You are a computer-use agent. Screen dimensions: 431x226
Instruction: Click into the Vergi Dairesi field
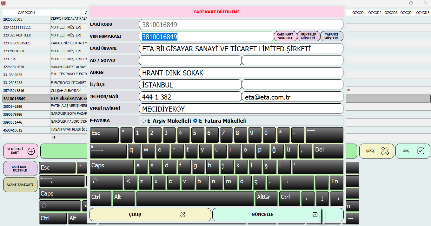tap(241, 109)
